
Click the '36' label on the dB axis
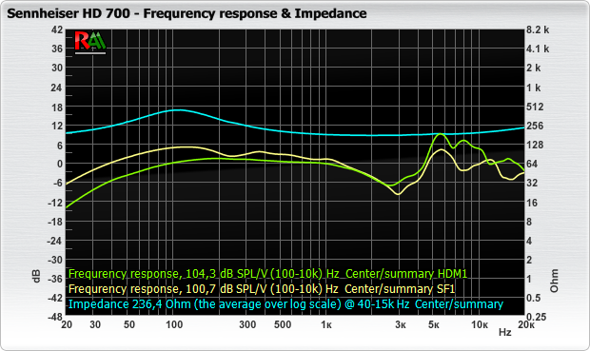[x=57, y=49]
